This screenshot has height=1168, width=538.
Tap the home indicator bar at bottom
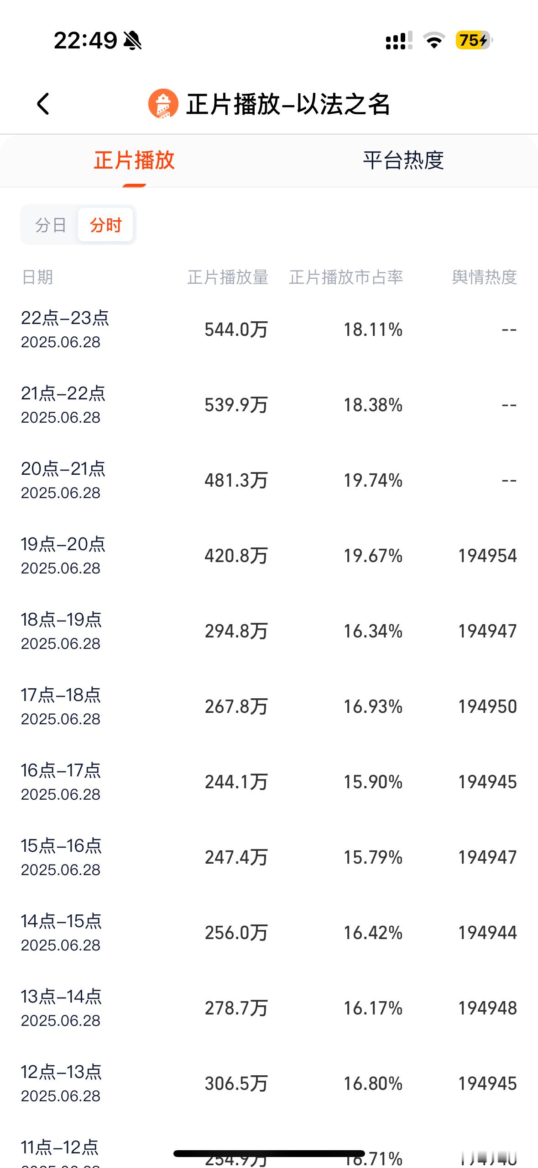point(269,1153)
